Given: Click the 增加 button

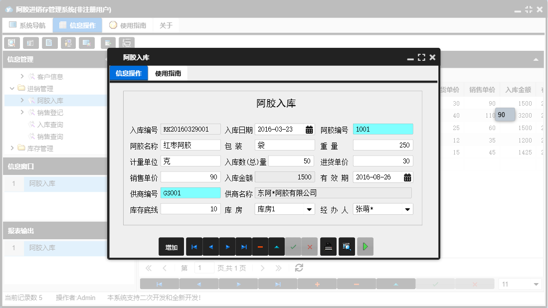Looking at the screenshot, I should coord(171,247).
